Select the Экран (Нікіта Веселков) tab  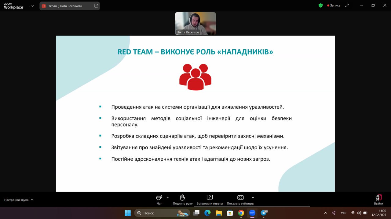(x=65, y=6)
